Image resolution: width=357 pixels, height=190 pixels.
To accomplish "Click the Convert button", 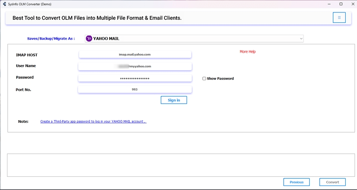I will pos(332,182).
